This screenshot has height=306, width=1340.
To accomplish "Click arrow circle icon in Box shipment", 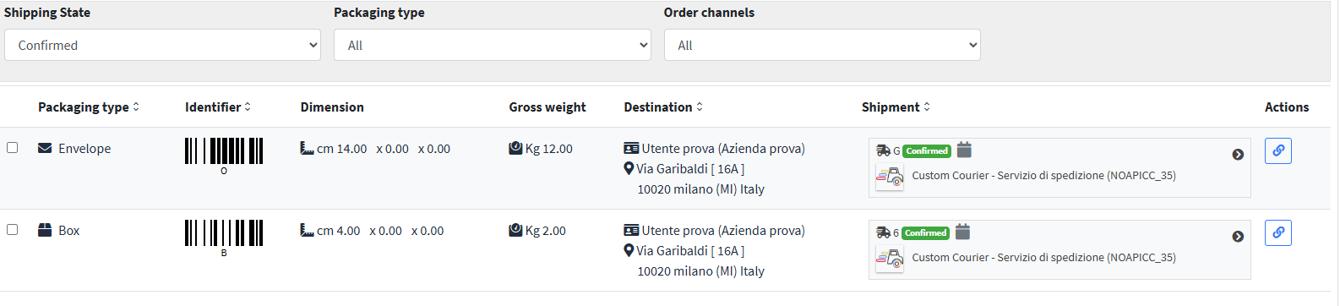I will 1238,237.
